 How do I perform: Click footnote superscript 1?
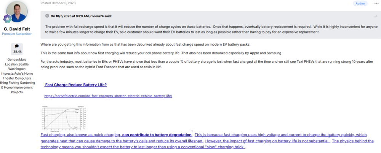[x=192, y=131]
